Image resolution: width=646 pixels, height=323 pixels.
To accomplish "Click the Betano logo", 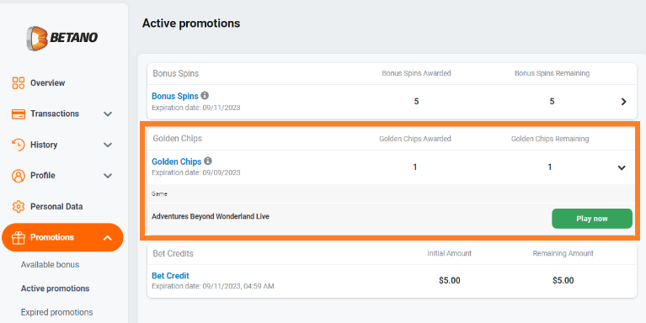I will tap(62, 38).
